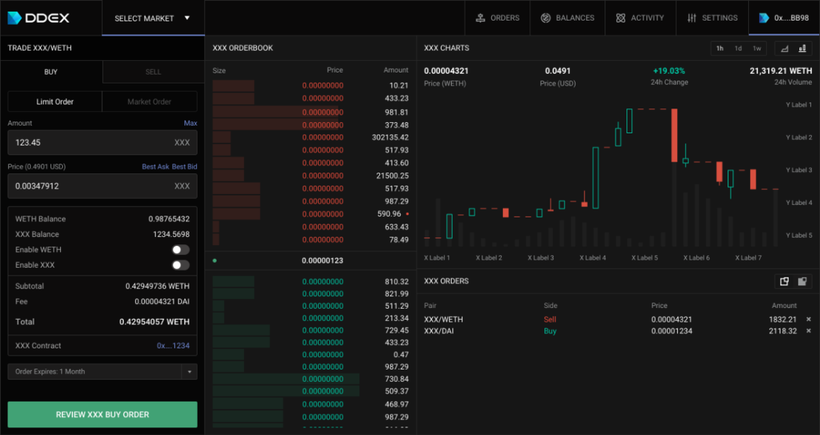This screenshot has height=435, width=820.
Task: Select the bid row with amount 730.84
Action: [x=311, y=379]
